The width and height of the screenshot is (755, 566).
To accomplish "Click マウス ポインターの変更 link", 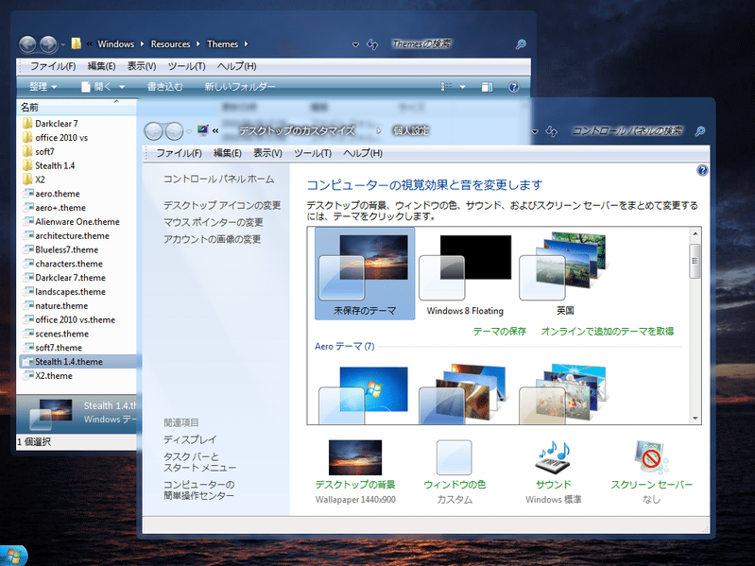I will [214, 222].
